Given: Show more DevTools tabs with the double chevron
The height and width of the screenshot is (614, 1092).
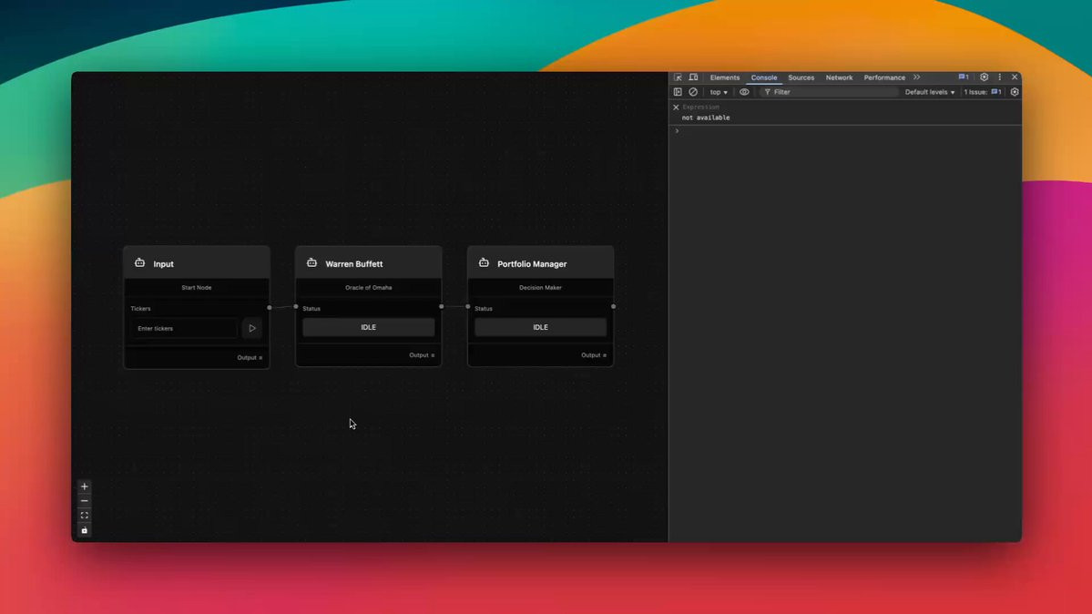Looking at the screenshot, I should 916,77.
